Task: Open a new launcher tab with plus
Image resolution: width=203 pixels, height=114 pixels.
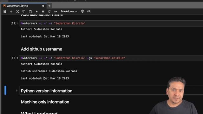Action: [49, 6]
